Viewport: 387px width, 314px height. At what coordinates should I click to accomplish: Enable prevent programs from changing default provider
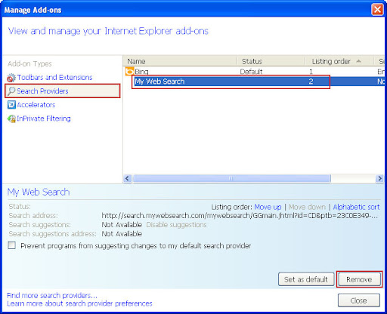pyautogui.click(x=11, y=245)
